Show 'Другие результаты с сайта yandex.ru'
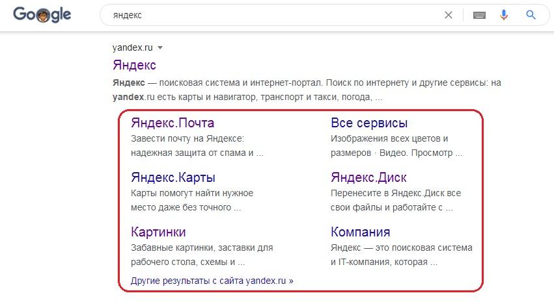554x304 pixels. (212, 281)
